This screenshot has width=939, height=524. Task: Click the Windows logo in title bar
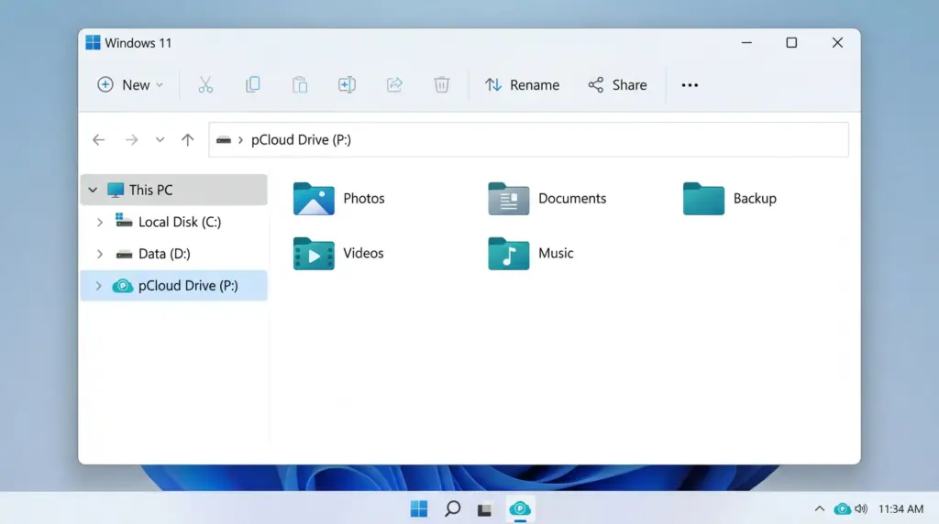(93, 42)
